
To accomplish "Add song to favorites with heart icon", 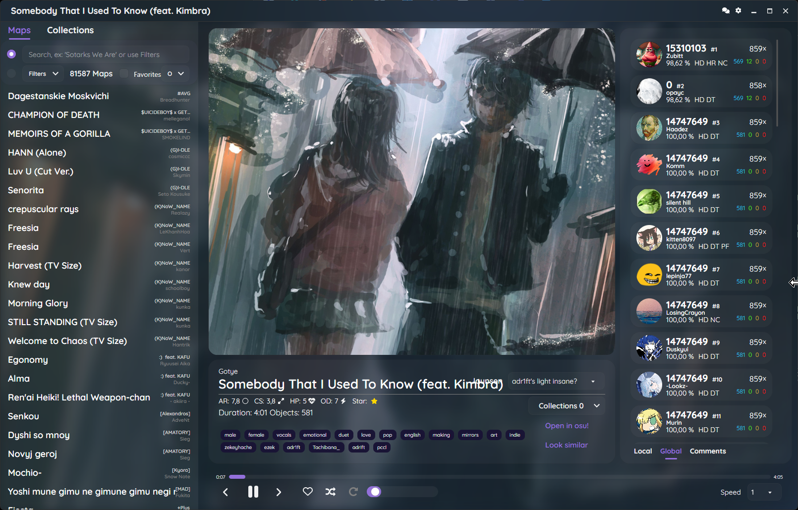I will pyautogui.click(x=308, y=492).
